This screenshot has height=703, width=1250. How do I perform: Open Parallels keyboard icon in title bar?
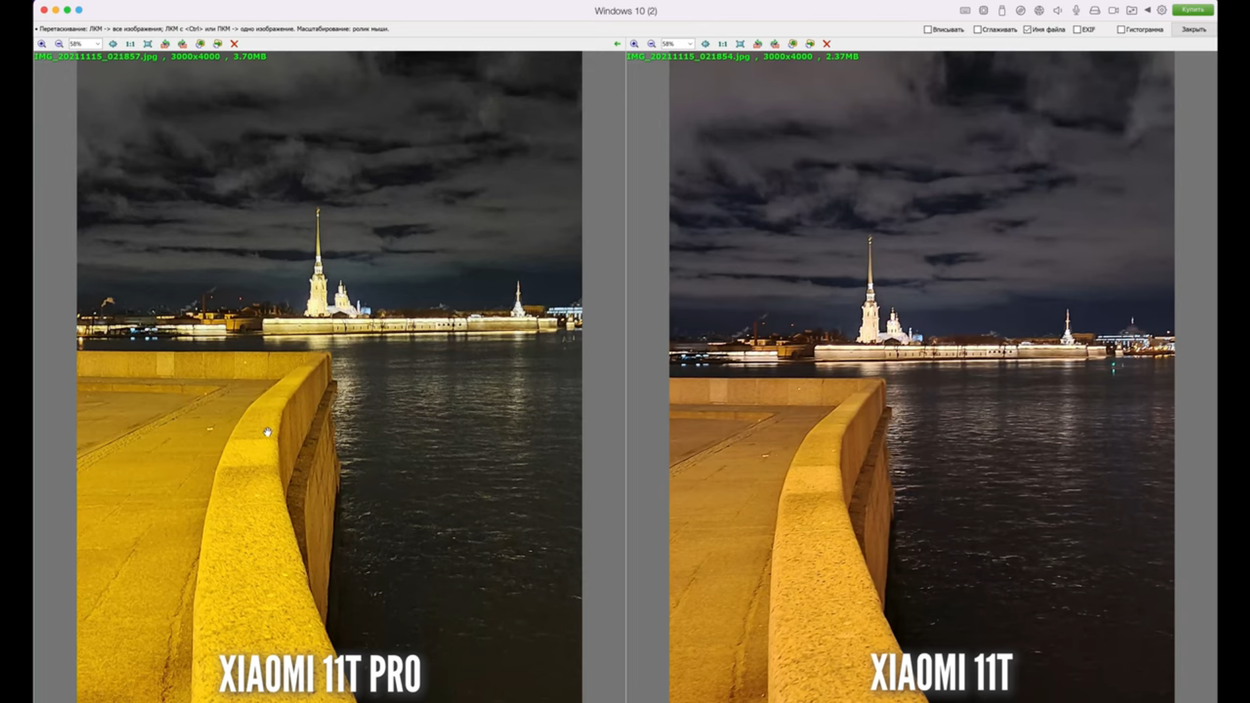[965, 10]
